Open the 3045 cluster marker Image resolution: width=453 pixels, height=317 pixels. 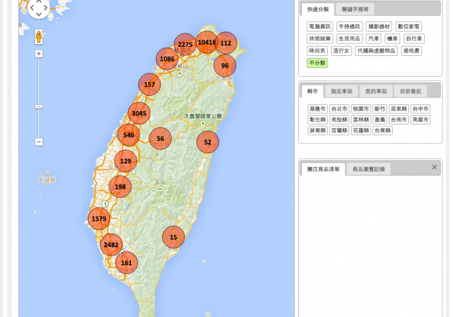pos(139,113)
